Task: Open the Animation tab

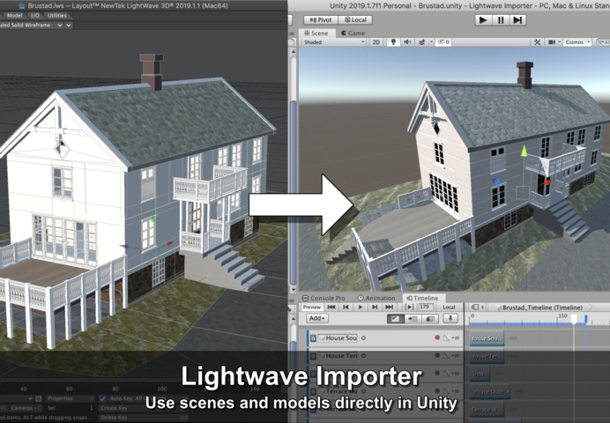Action: (x=376, y=298)
